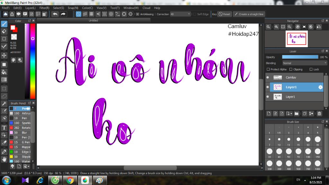This screenshot has width=329, height=185.
Task: Open the Window menu
Action: (131, 8)
